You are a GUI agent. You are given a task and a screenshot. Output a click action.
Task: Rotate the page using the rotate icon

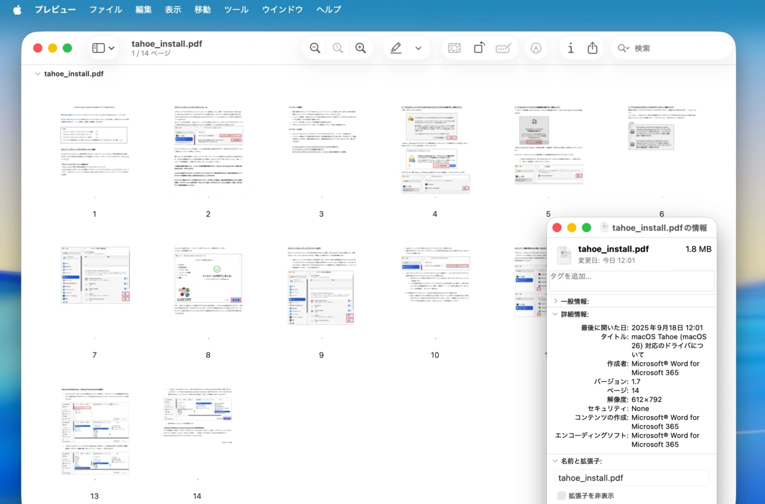click(479, 48)
